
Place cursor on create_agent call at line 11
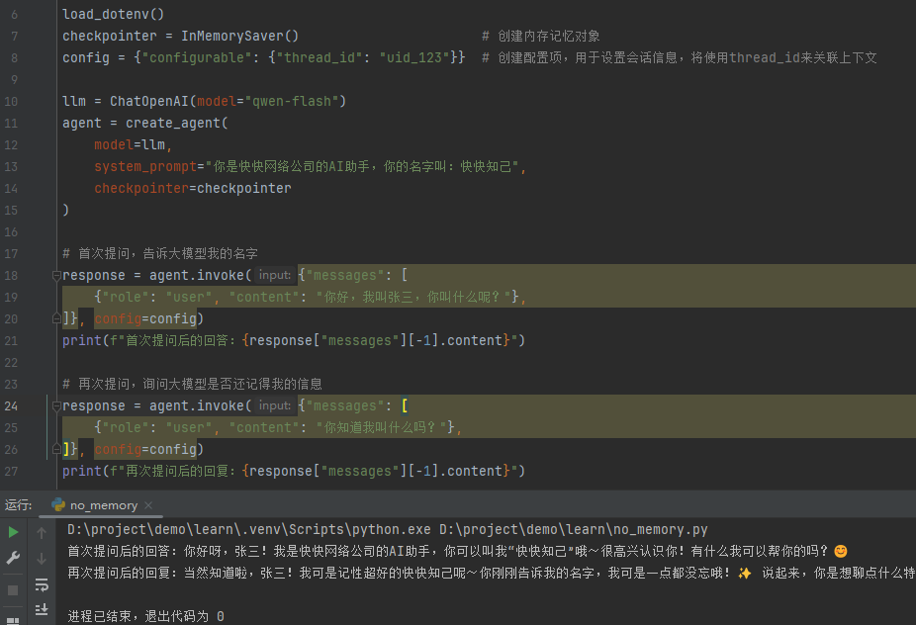coord(176,124)
